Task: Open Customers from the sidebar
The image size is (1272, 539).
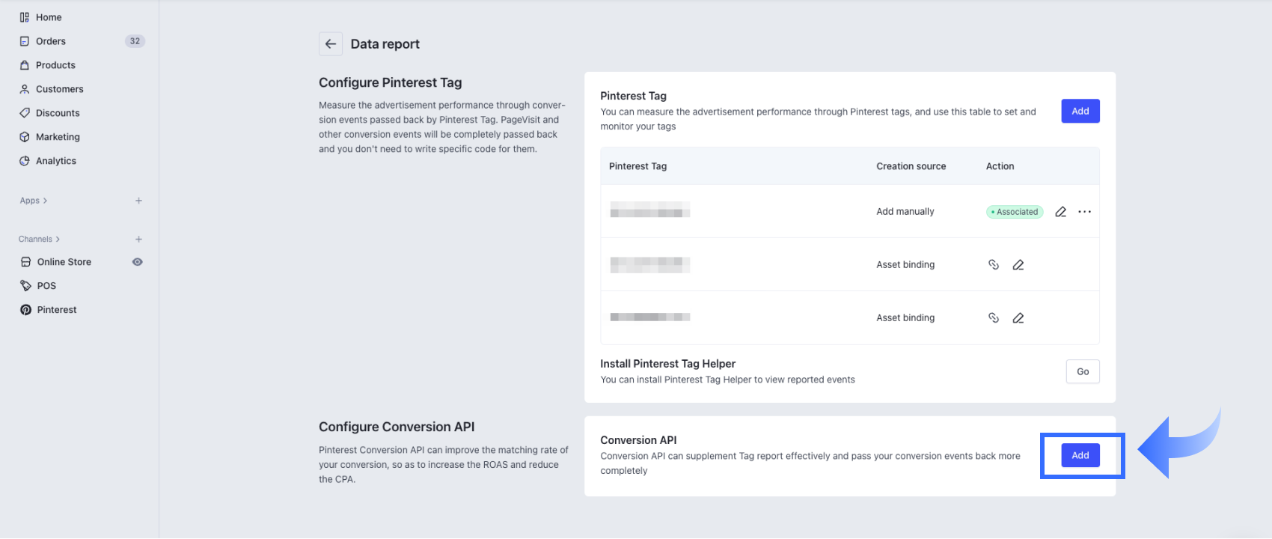Action: pos(59,88)
